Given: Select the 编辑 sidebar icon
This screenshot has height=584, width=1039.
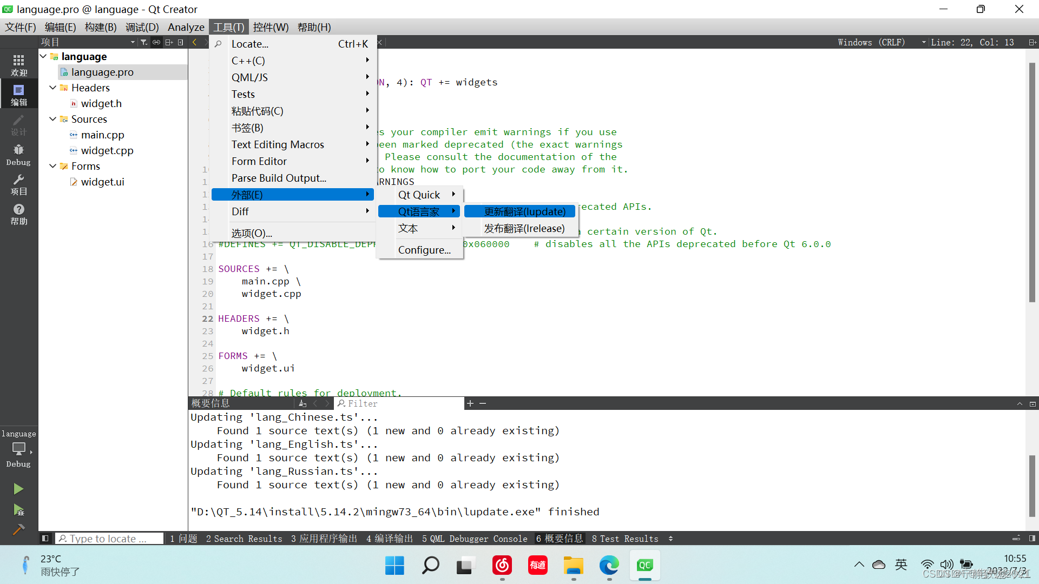Looking at the screenshot, I should 18,94.
